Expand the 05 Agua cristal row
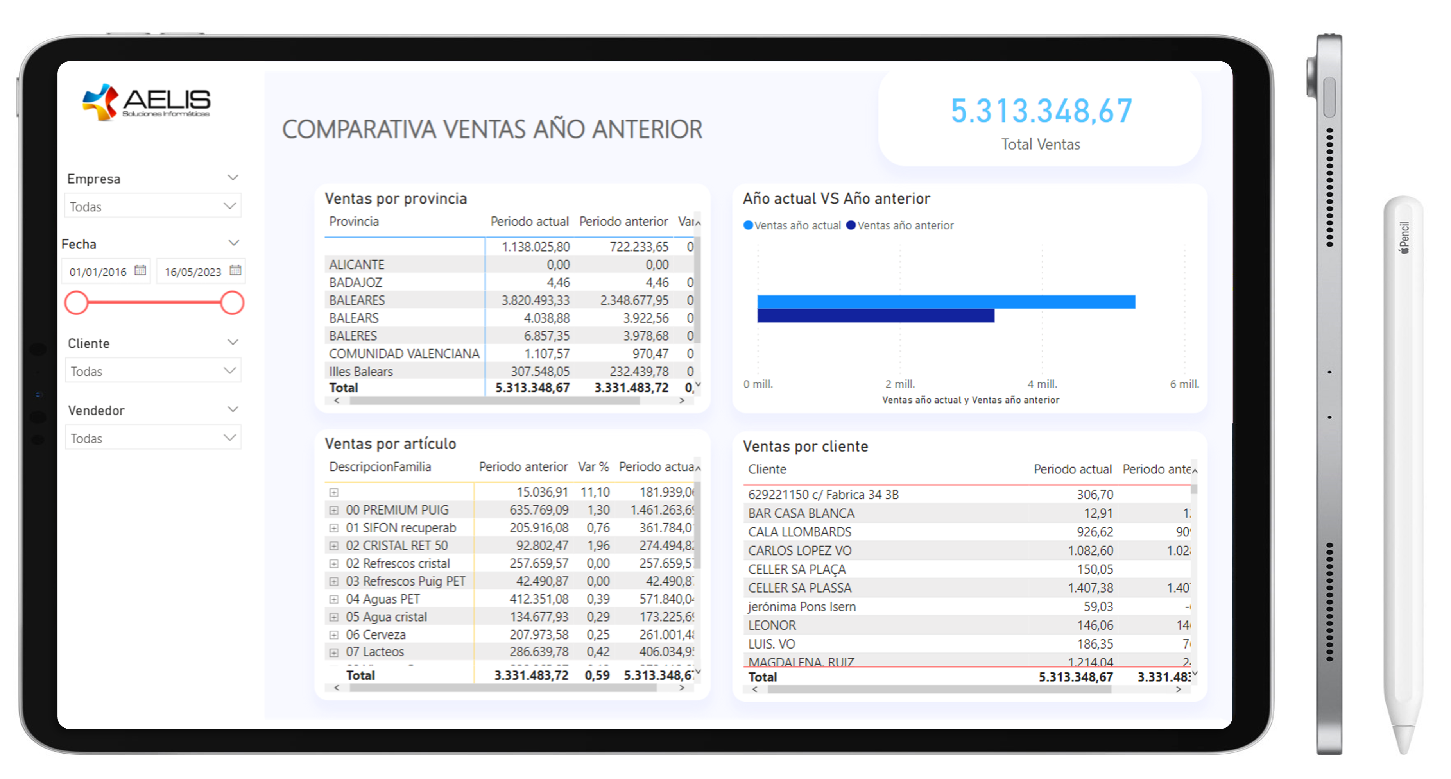This screenshot has height=779, width=1451. [x=334, y=617]
